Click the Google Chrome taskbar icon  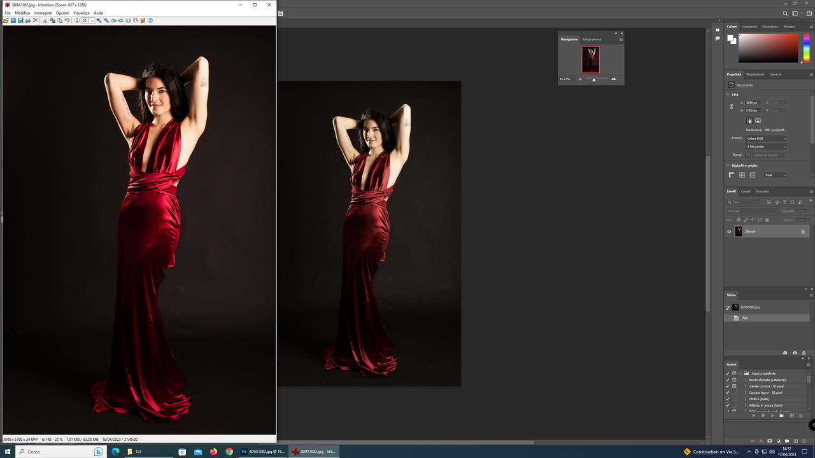[x=229, y=452]
